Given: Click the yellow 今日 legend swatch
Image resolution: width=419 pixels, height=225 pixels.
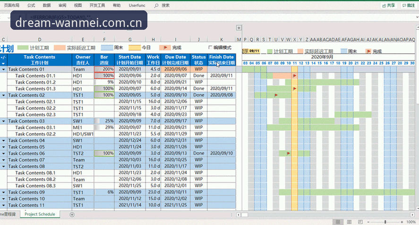Looking at the screenshot, I should tap(135, 48).
